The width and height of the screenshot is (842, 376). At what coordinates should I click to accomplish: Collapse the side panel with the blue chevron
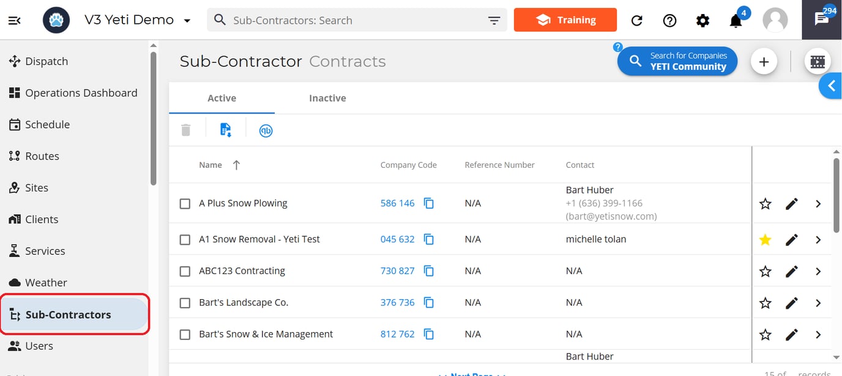pyautogui.click(x=832, y=86)
